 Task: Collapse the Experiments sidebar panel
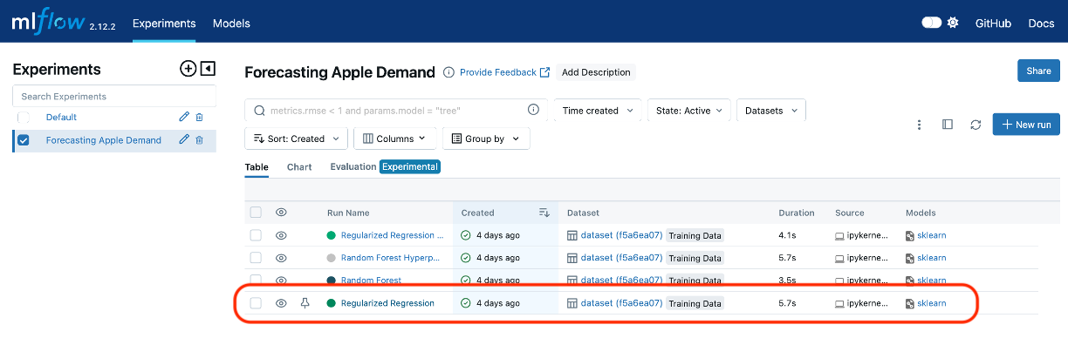click(x=208, y=69)
